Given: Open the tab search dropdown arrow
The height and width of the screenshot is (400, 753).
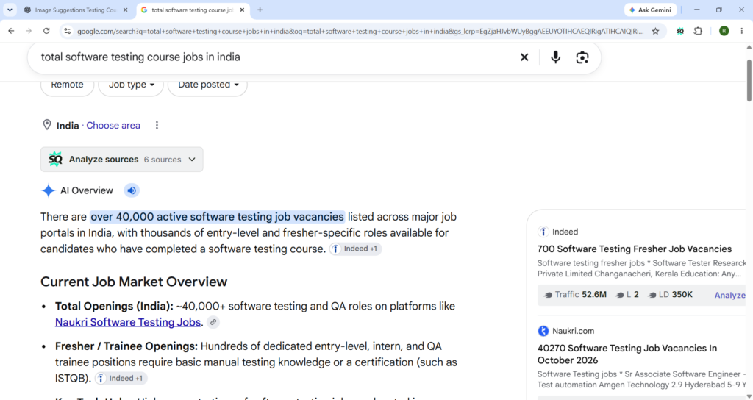Looking at the screenshot, I should coord(10,10).
